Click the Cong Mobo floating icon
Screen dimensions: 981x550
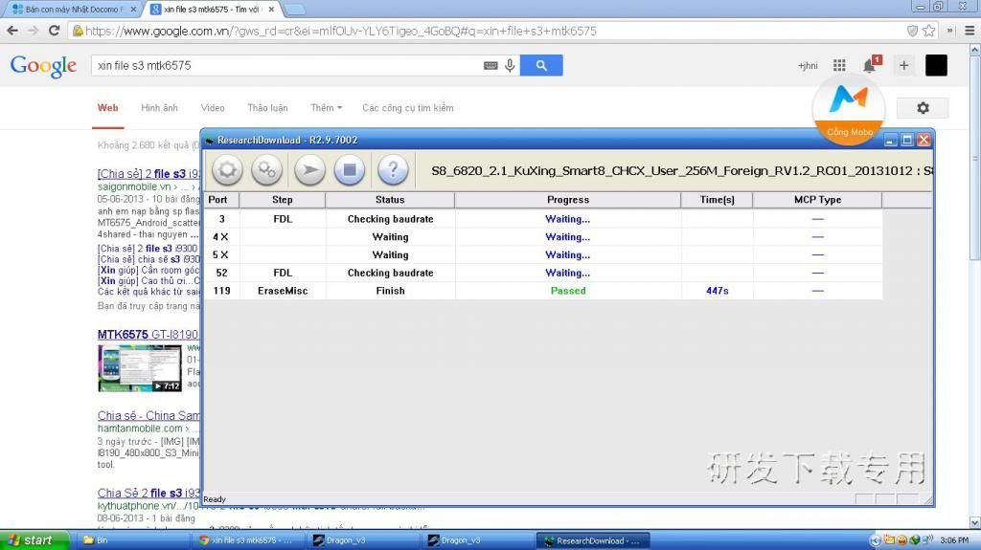pos(849,110)
